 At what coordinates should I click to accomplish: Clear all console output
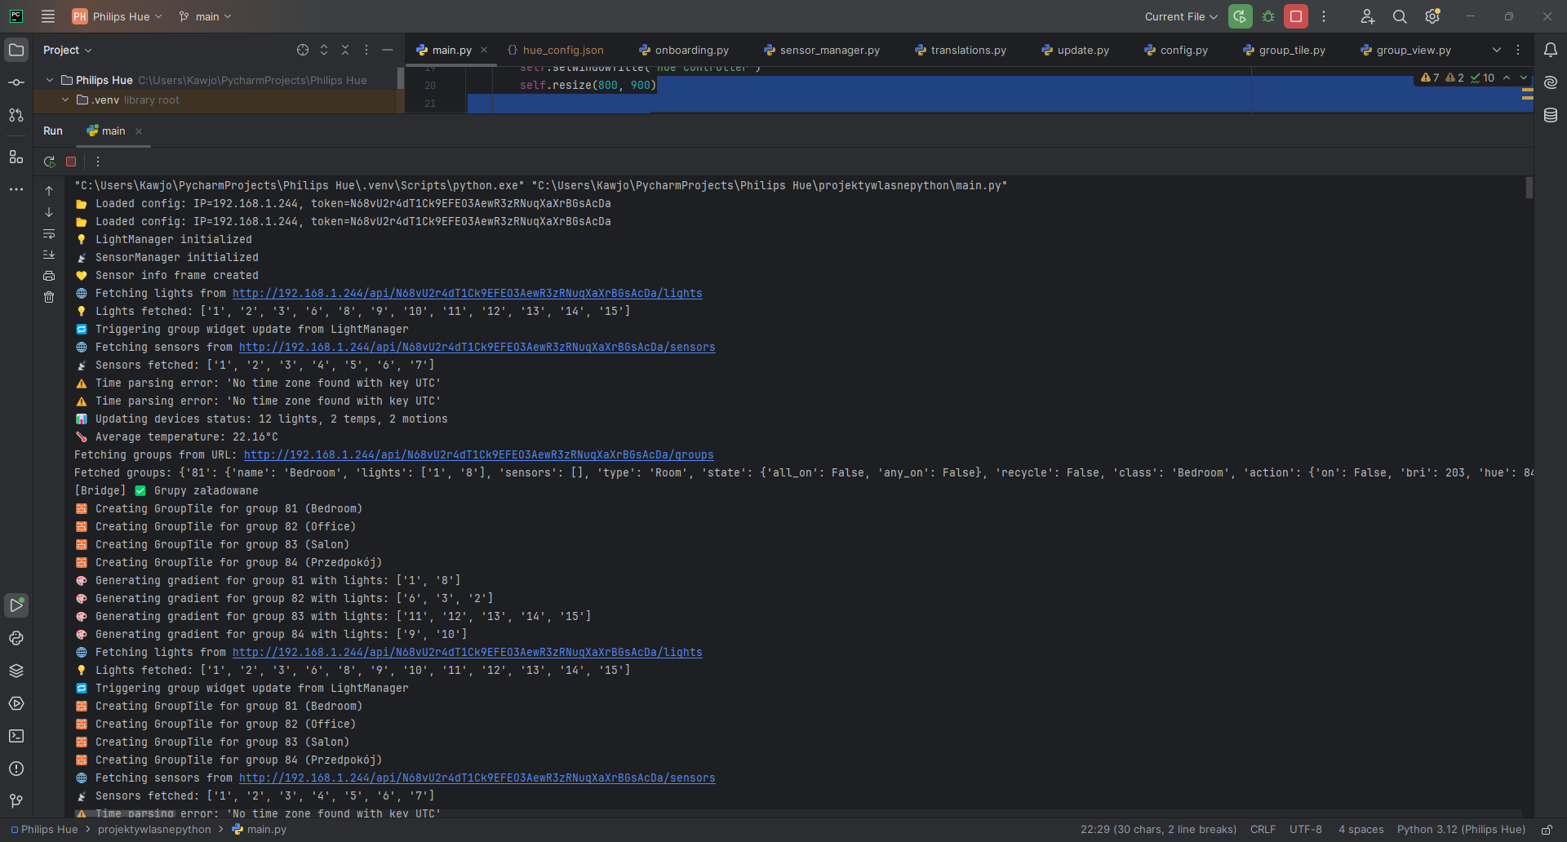click(49, 297)
